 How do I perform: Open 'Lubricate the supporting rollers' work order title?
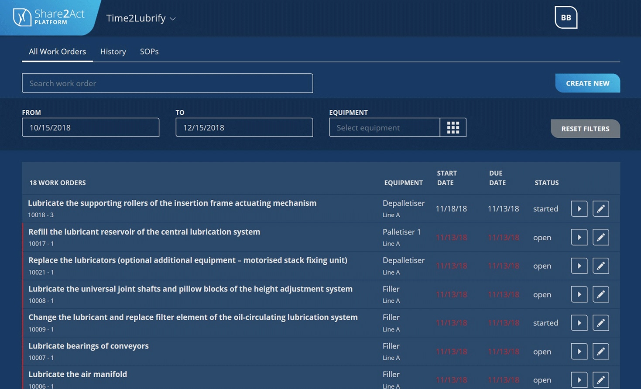click(x=172, y=203)
